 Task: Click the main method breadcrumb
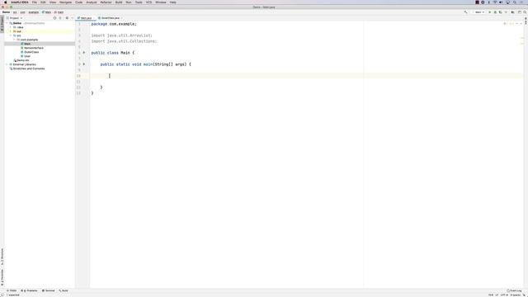click(59, 12)
